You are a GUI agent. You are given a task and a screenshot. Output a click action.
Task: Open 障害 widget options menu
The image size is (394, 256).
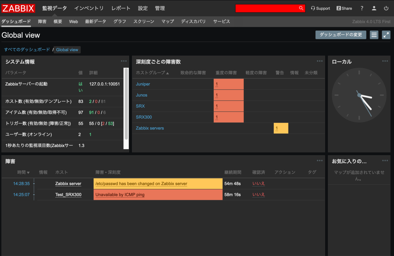320,161
